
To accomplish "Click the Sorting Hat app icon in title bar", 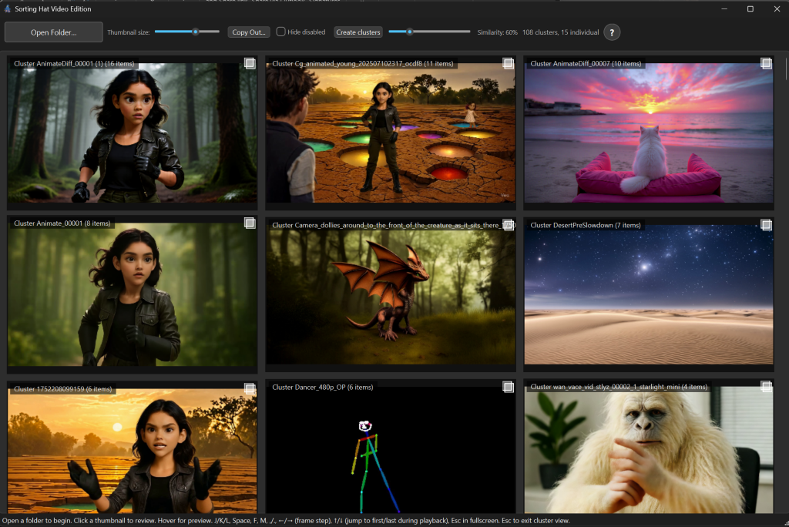I will point(8,8).
